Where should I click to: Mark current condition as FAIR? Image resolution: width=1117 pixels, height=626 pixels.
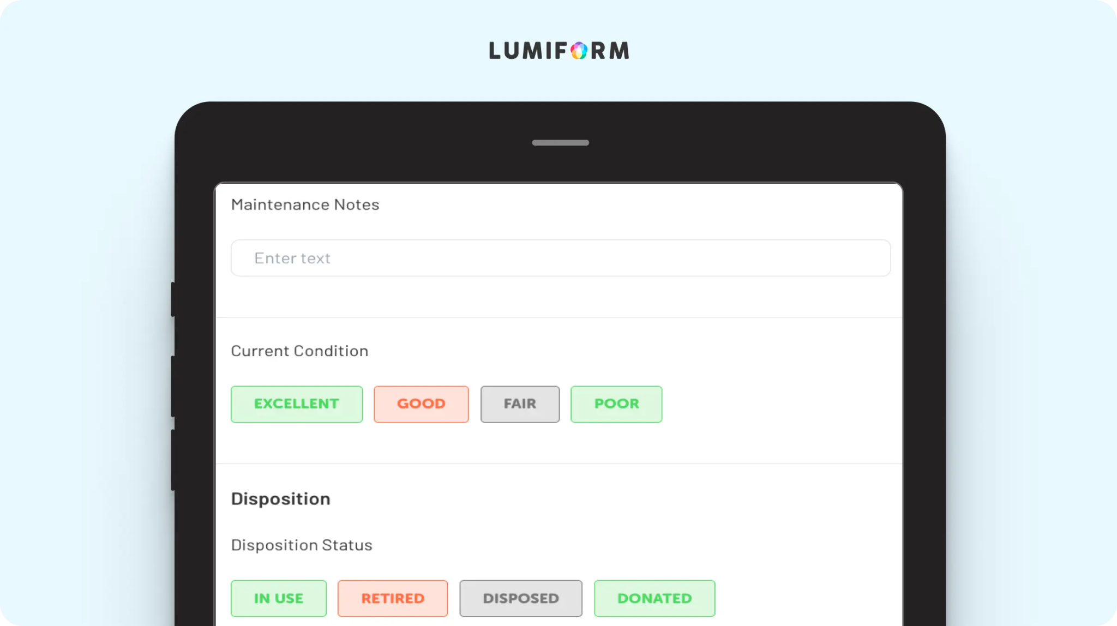tap(520, 404)
